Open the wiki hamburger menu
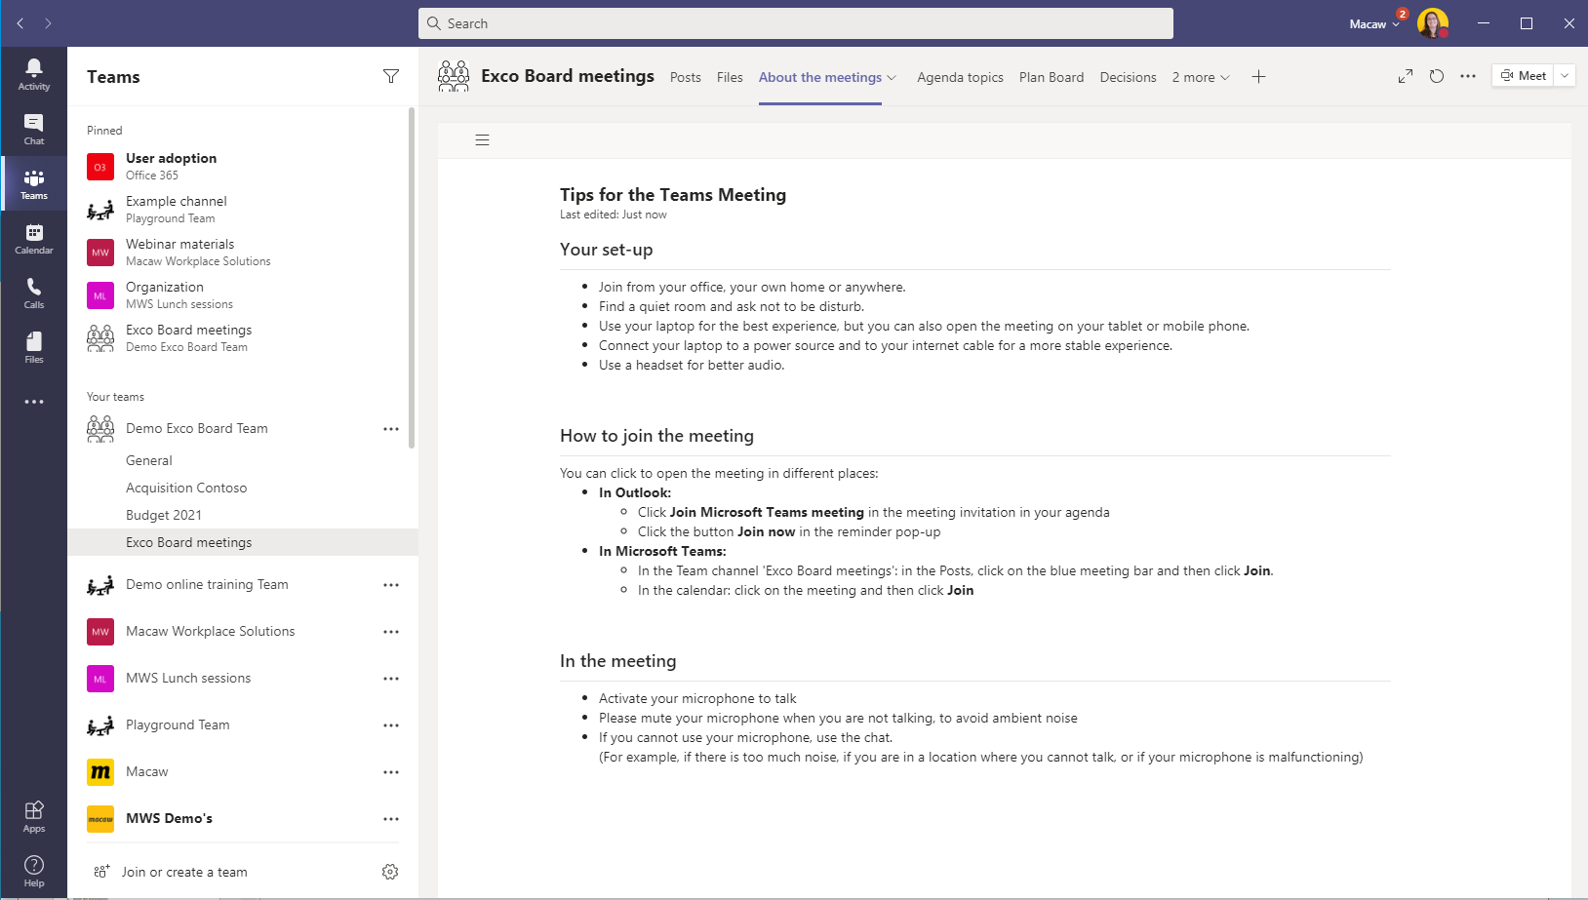The height and width of the screenshot is (900, 1588). (482, 140)
